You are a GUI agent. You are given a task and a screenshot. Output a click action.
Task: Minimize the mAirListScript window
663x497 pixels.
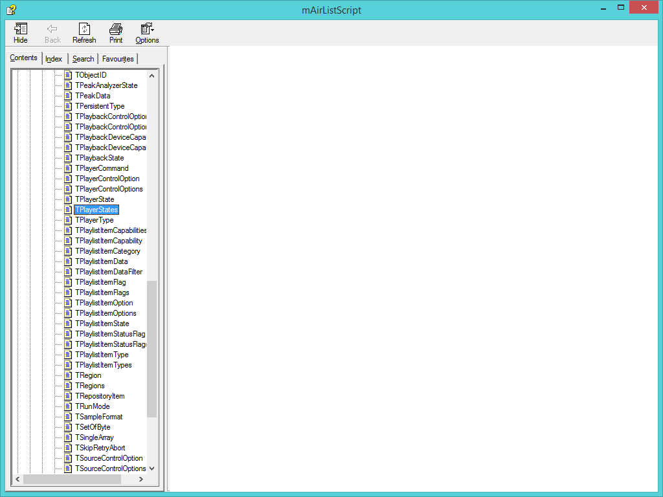pyautogui.click(x=603, y=8)
